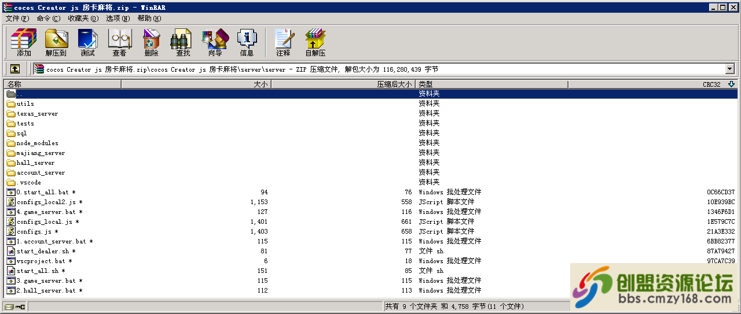Viewport: 741px width, 314px height.
Task: Click the CRC32 column sort arrow
Action: pos(731,84)
